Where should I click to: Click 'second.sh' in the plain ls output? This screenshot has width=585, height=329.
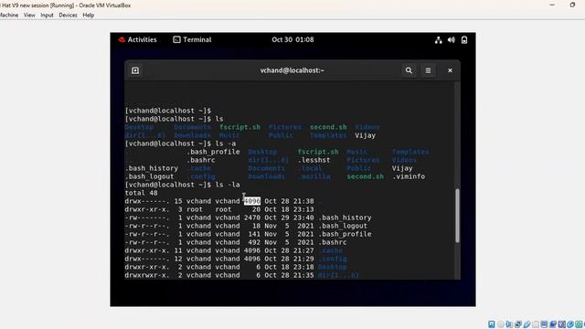[328, 127]
